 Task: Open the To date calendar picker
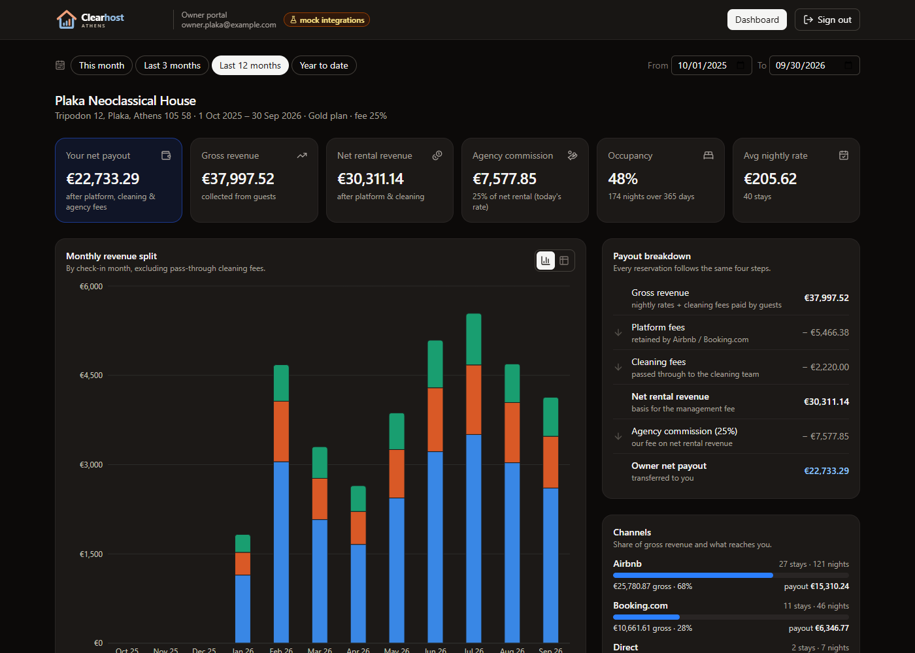[848, 65]
